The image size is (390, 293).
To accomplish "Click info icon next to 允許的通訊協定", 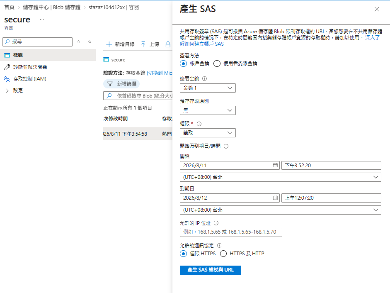I will pyautogui.click(x=219, y=246).
